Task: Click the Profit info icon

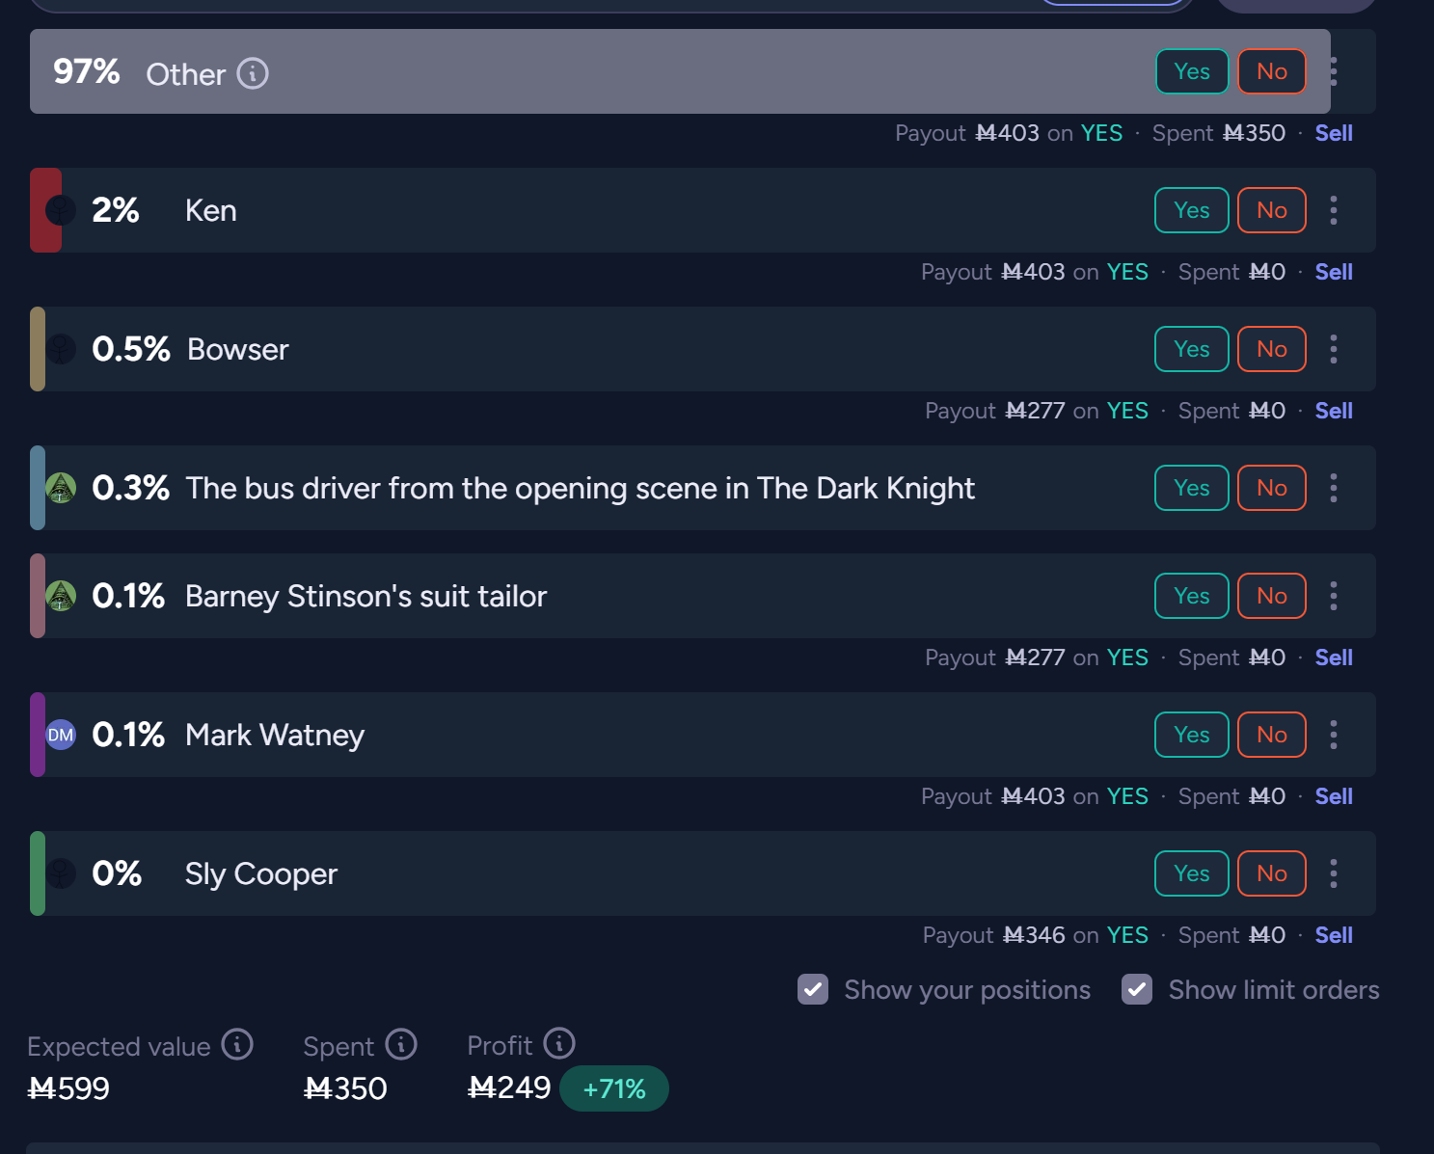Action: pos(559,1043)
